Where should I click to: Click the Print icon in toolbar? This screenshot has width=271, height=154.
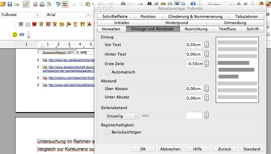click(42, 4)
